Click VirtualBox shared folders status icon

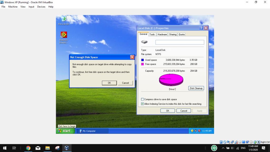pos(240,142)
